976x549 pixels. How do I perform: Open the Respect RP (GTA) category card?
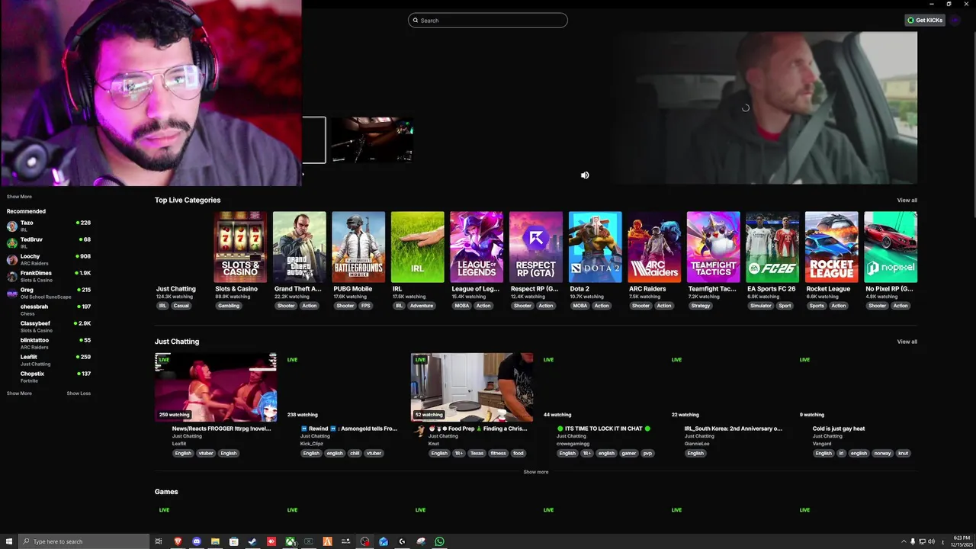(x=536, y=247)
